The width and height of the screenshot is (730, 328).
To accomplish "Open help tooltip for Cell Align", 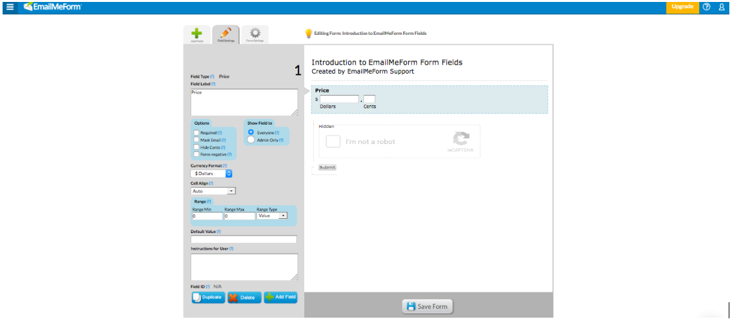I will coord(211,183).
